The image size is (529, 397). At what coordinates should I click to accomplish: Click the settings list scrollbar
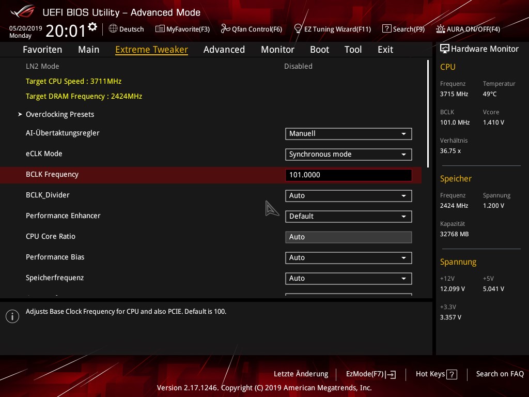(428, 114)
